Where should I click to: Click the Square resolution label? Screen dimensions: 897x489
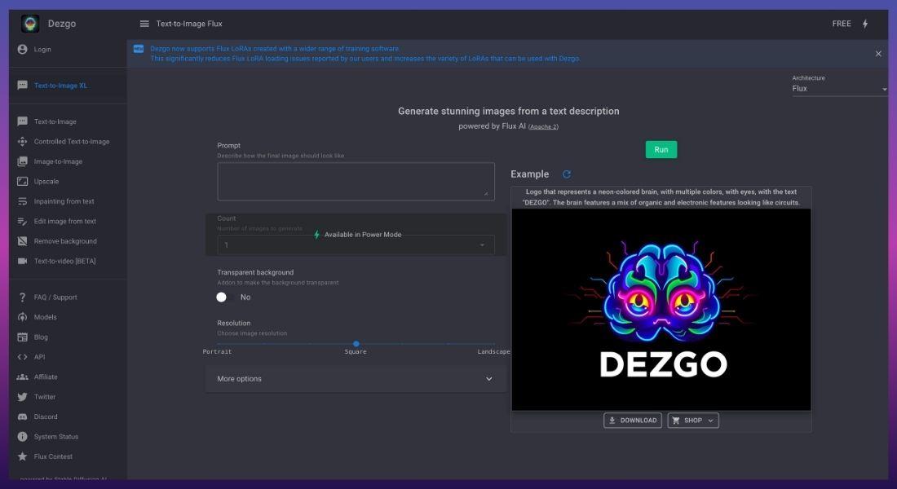[356, 352]
